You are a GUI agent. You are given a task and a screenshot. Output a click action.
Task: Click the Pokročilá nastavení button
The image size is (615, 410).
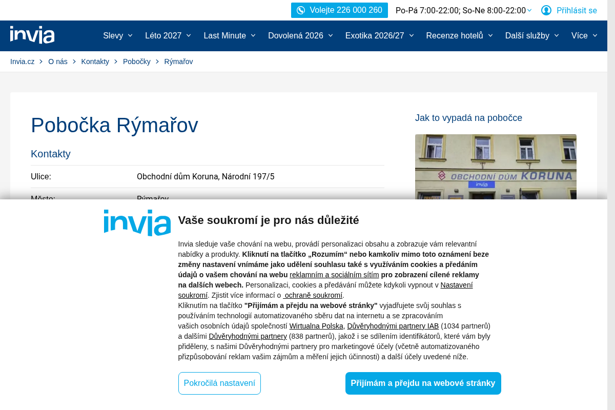coord(219,383)
